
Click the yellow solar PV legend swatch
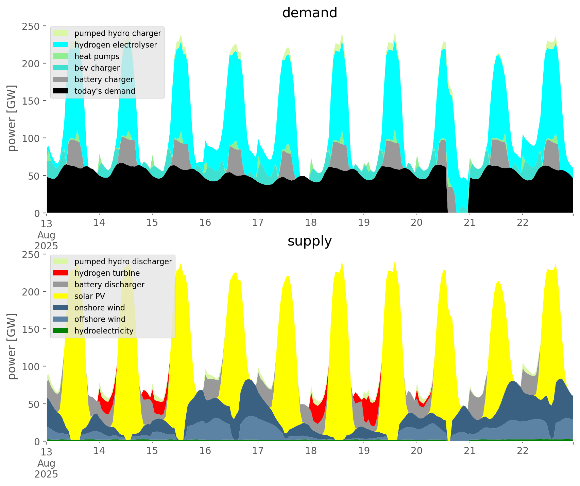[61, 296]
